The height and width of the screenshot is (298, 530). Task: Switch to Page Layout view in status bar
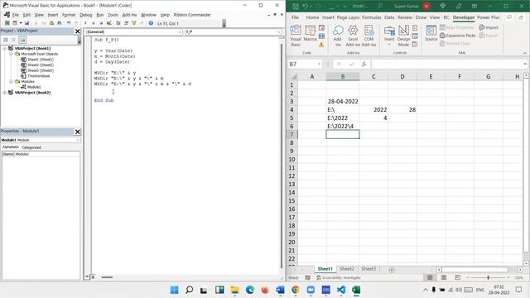tap(444, 277)
